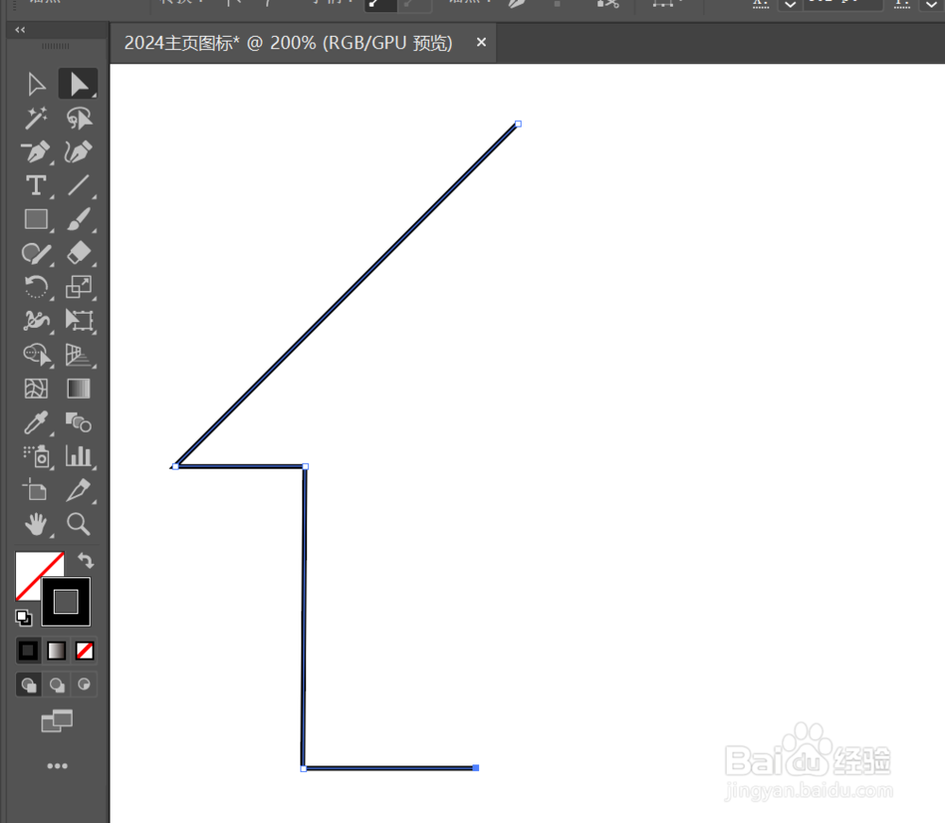945x823 pixels.
Task: Select the Warp tool
Action: [x=36, y=320]
